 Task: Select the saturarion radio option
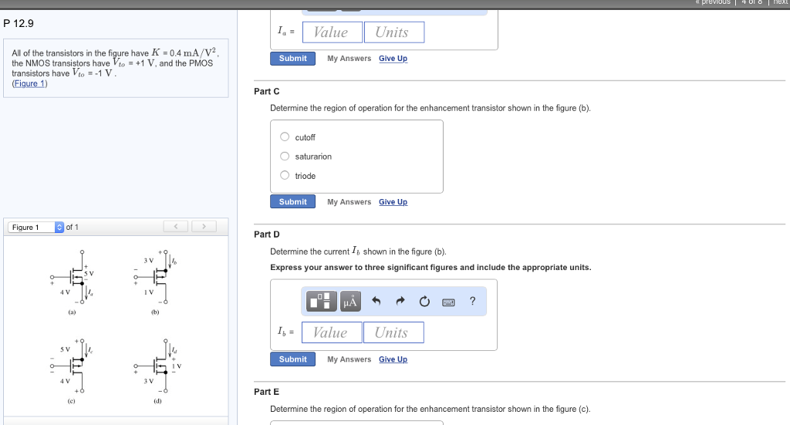click(285, 156)
